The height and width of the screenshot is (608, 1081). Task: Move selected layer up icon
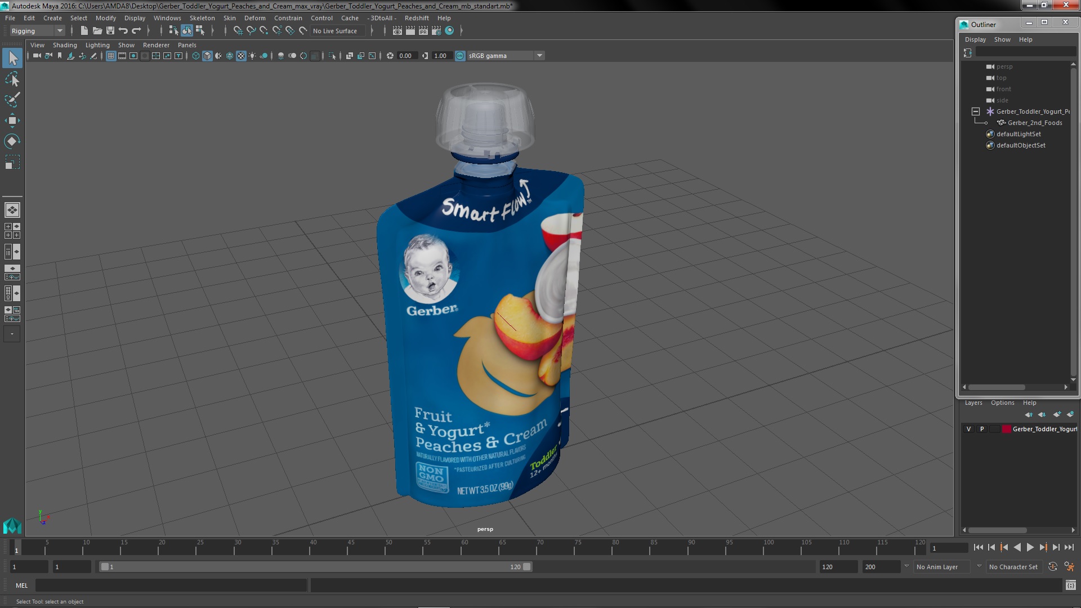point(1029,414)
